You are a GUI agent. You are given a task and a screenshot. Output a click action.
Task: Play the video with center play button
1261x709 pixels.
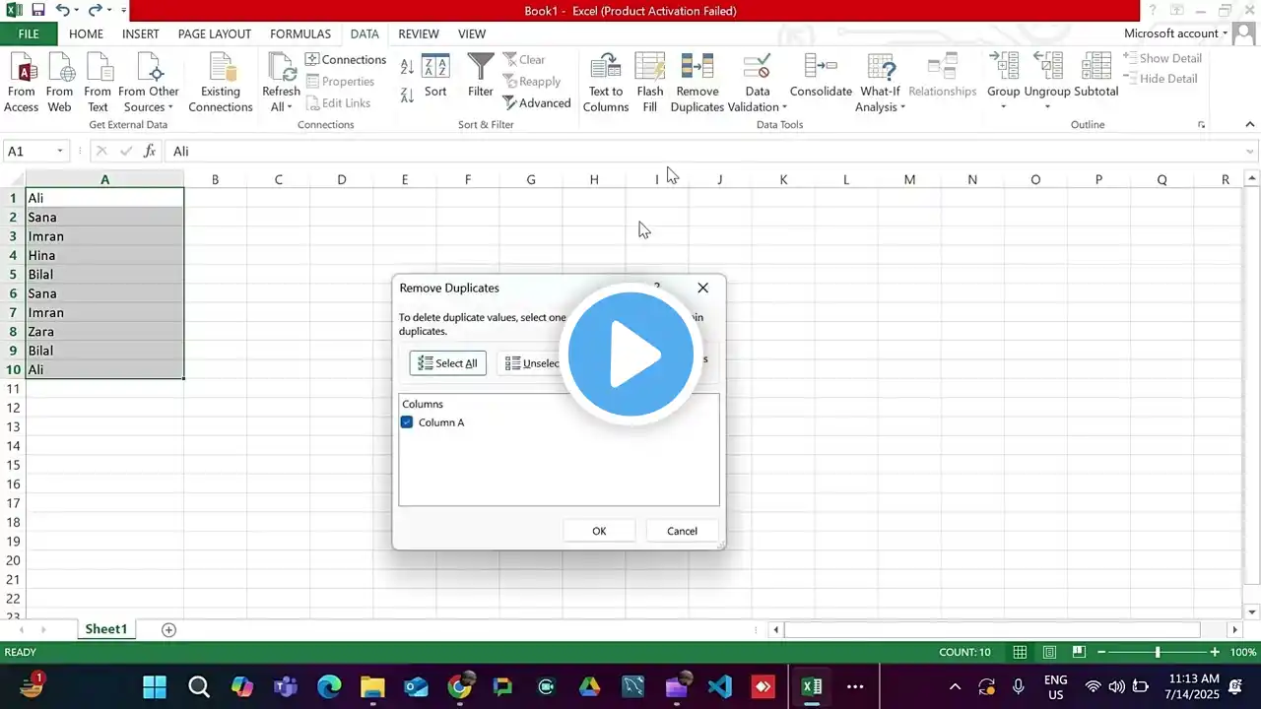[x=630, y=354]
